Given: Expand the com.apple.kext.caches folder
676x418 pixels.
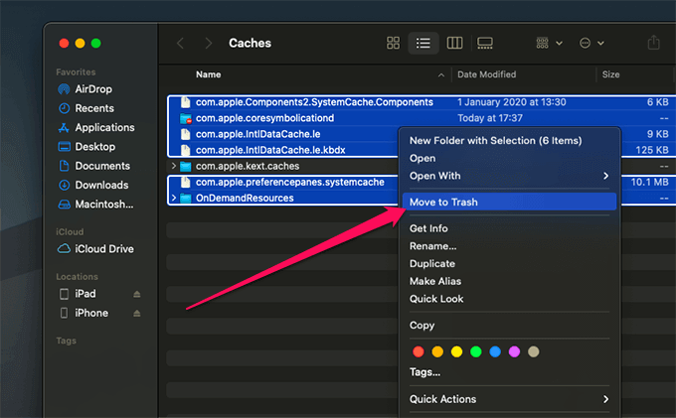Looking at the screenshot, I should click(x=173, y=166).
